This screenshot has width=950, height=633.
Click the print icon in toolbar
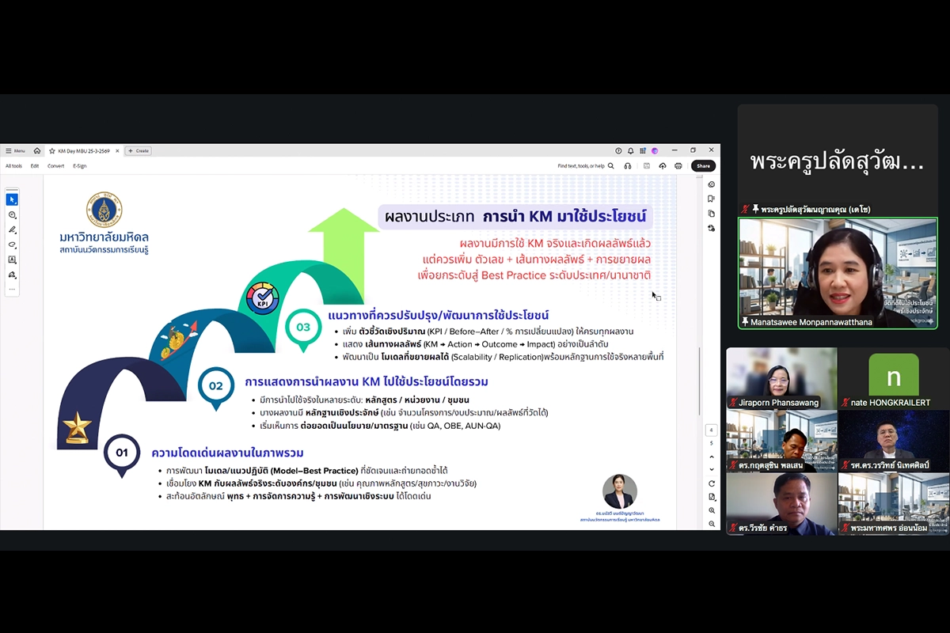678,166
